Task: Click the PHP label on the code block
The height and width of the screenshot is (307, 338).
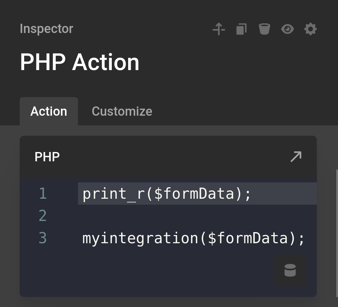Action: tap(47, 157)
